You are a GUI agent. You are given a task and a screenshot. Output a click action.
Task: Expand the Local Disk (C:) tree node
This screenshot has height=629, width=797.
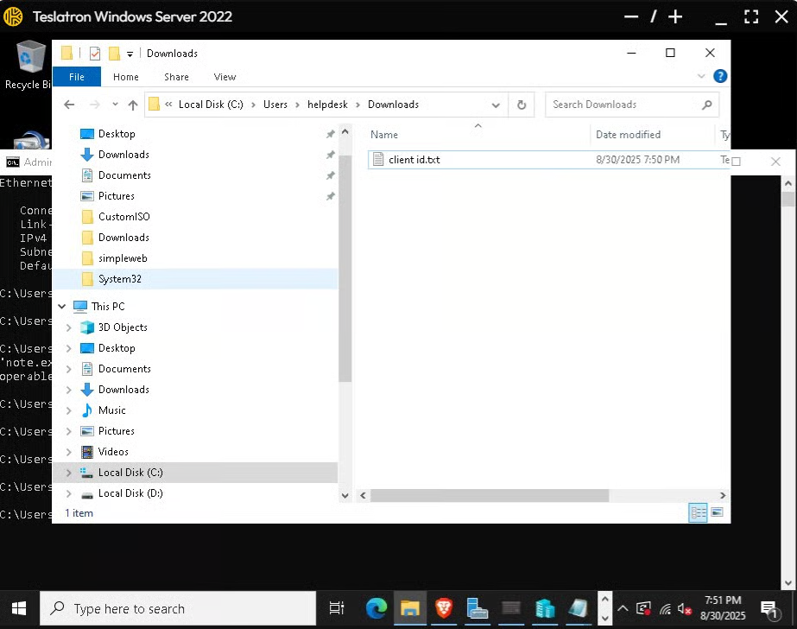point(69,473)
